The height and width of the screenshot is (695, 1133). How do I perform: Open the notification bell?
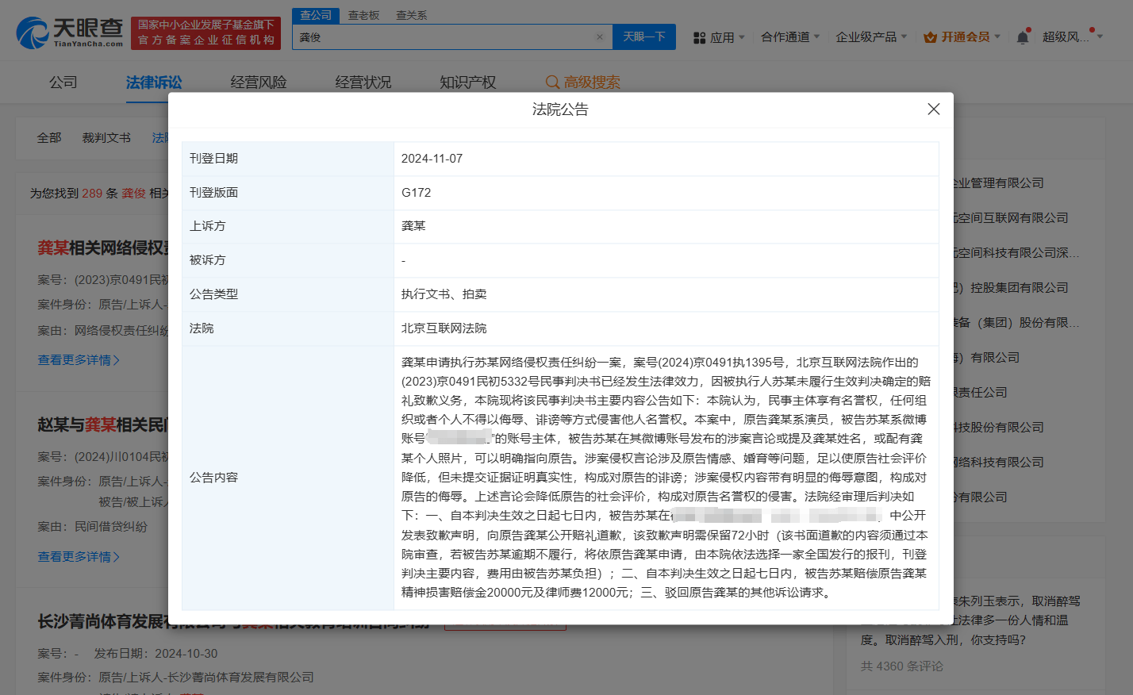(x=1023, y=37)
